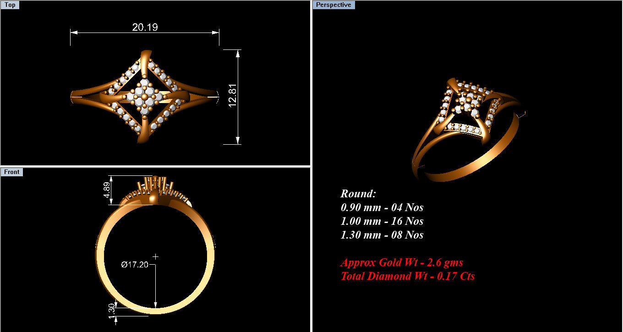Screen dimensions: 623x332
Task: Click 'Approx Gold Wt - 2.6 gms' text
Action: click(x=402, y=262)
